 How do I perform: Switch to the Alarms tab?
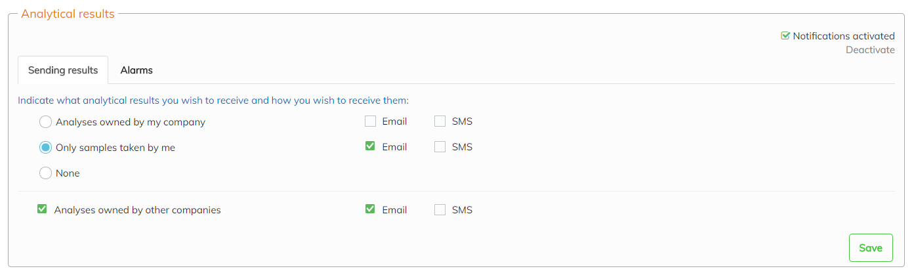coord(136,70)
